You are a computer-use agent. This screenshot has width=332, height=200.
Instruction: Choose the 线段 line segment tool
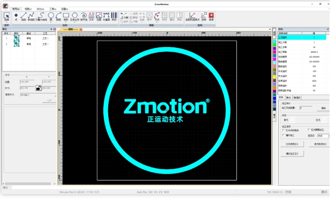click(x=24, y=17)
